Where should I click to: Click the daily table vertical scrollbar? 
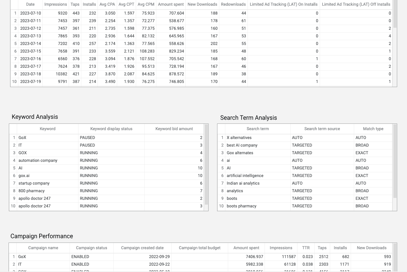pyautogui.click(x=395, y=14)
